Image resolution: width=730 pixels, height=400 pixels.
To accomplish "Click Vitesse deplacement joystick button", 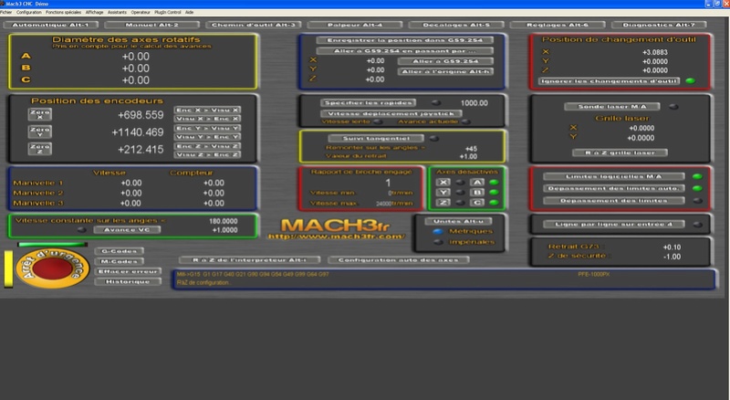I will pos(391,113).
